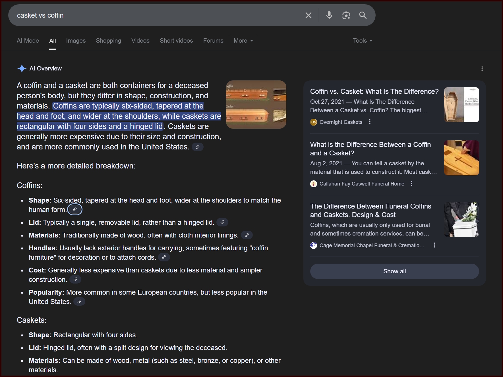Screen dimensions: 503x377
Task: Switch to the AI Mode tab
Action: (x=28, y=41)
